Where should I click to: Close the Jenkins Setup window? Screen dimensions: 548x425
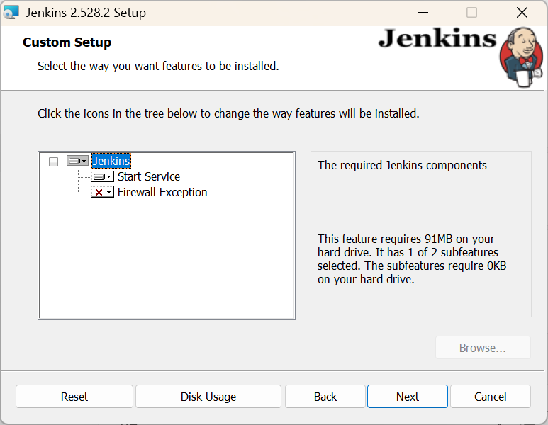click(522, 13)
